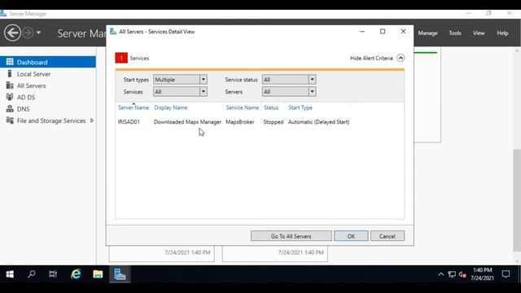Screen dimensions: 521x293
Task: Click the Local Server icon in the sidebar
Action: (10, 74)
